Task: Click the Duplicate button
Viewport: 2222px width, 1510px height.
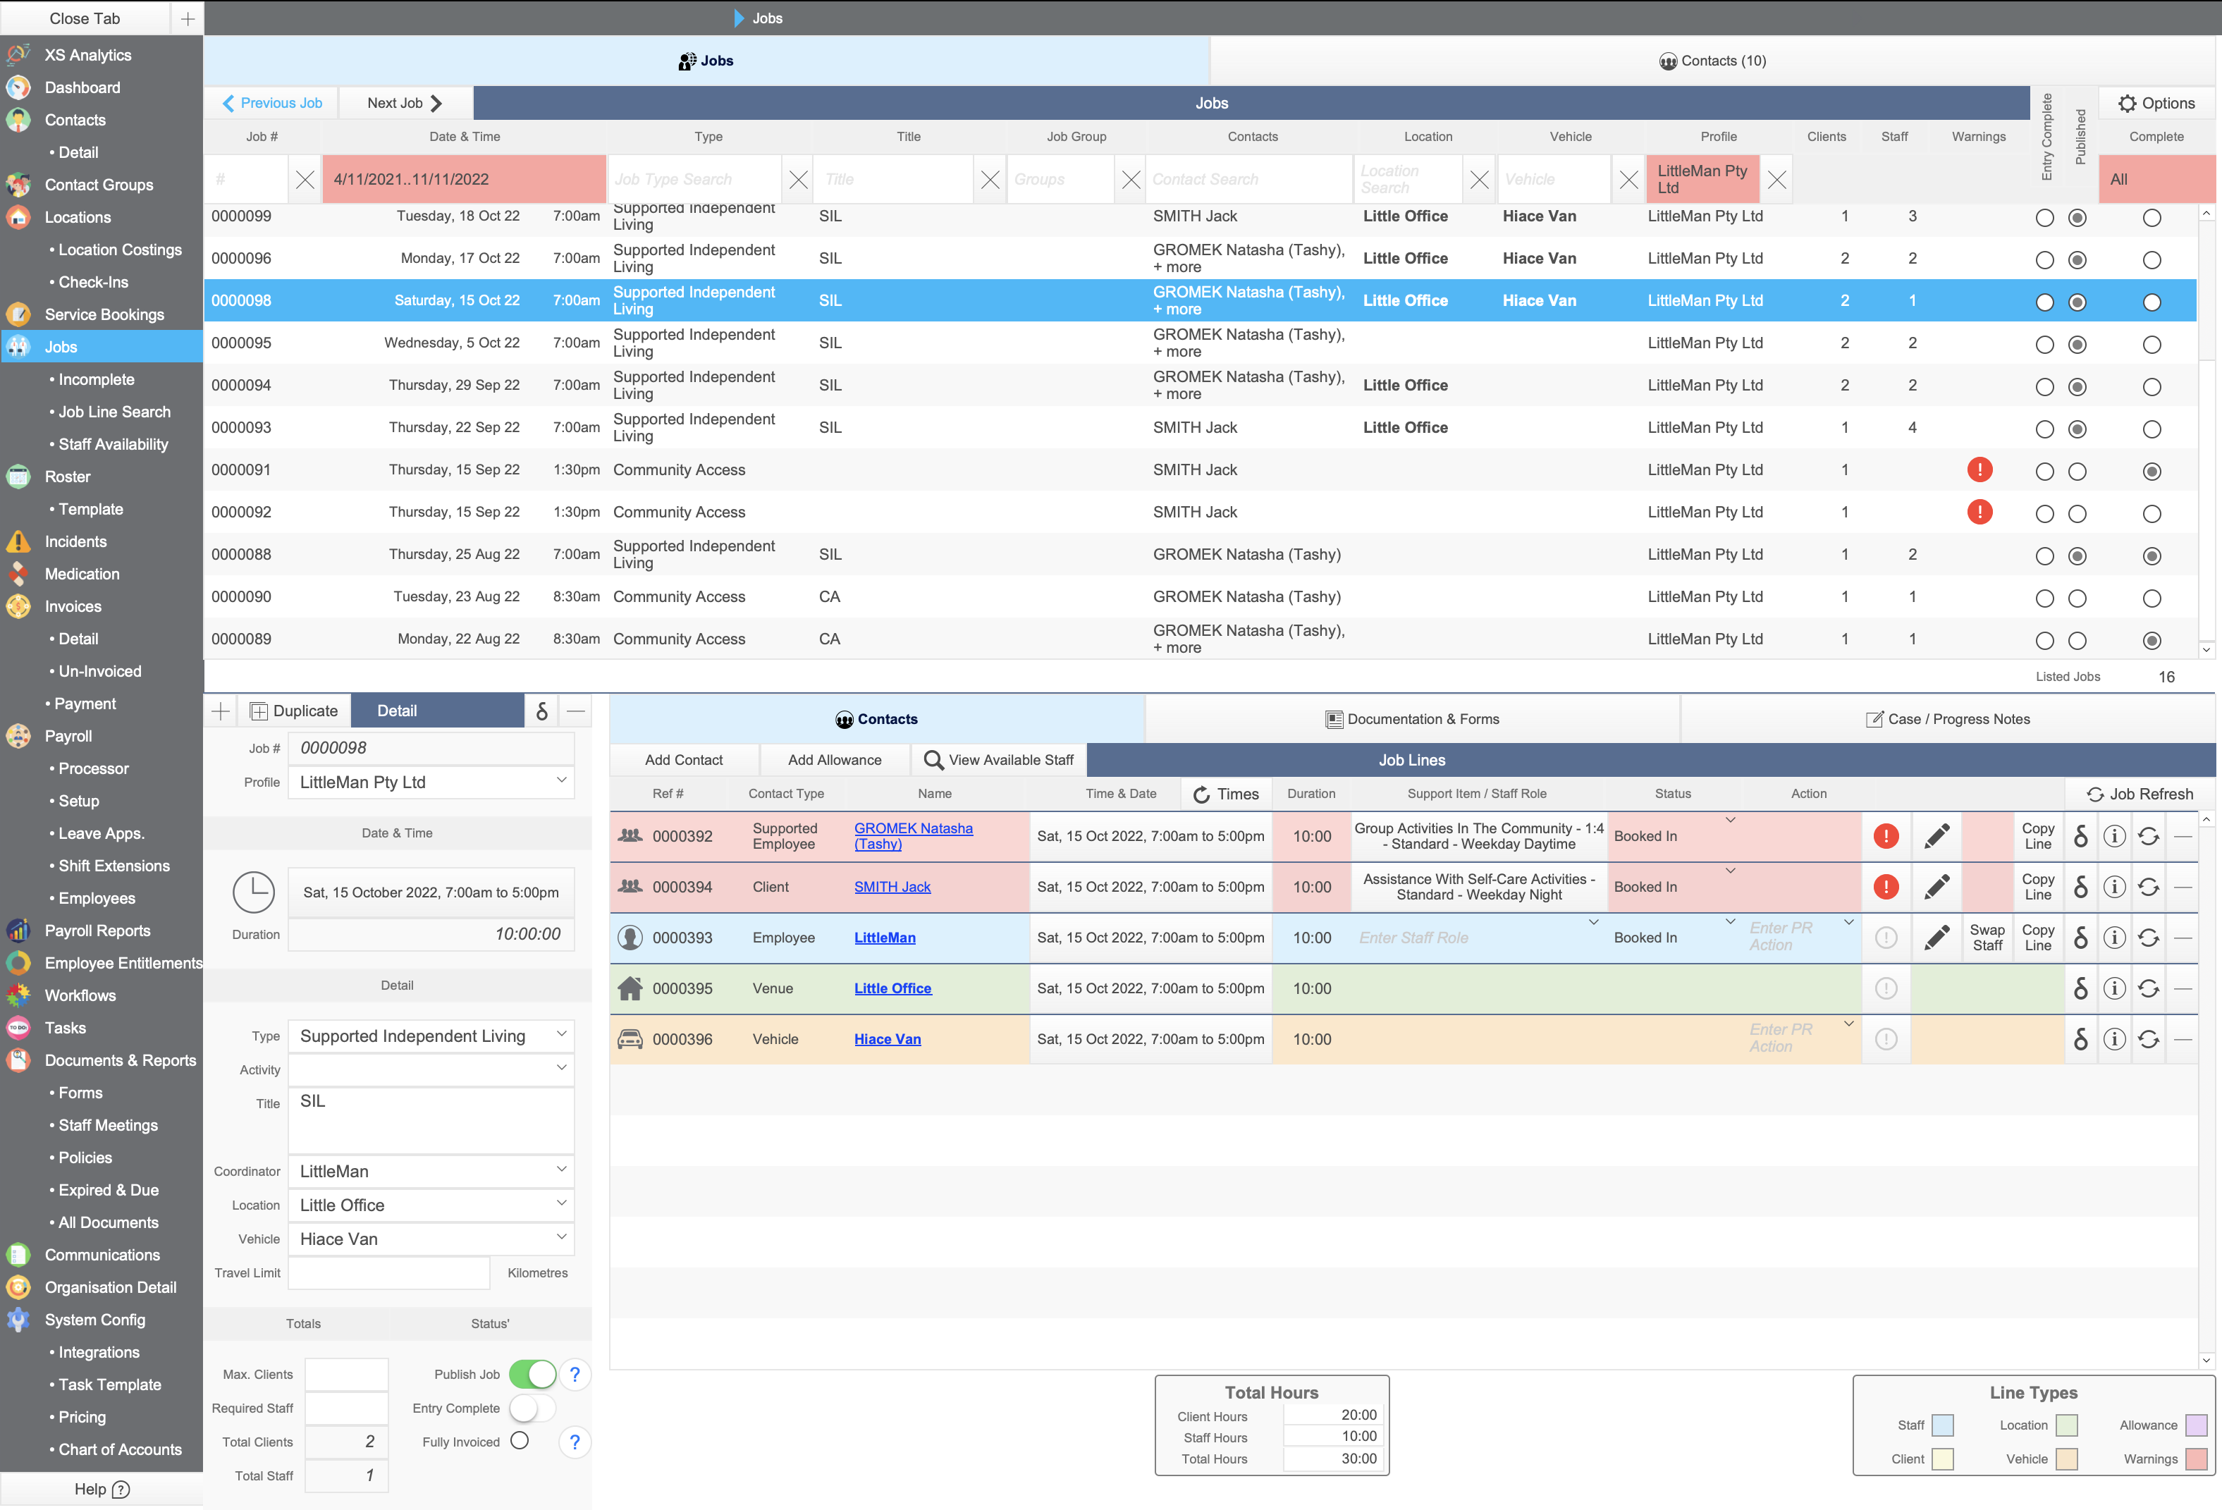Action: click(295, 711)
